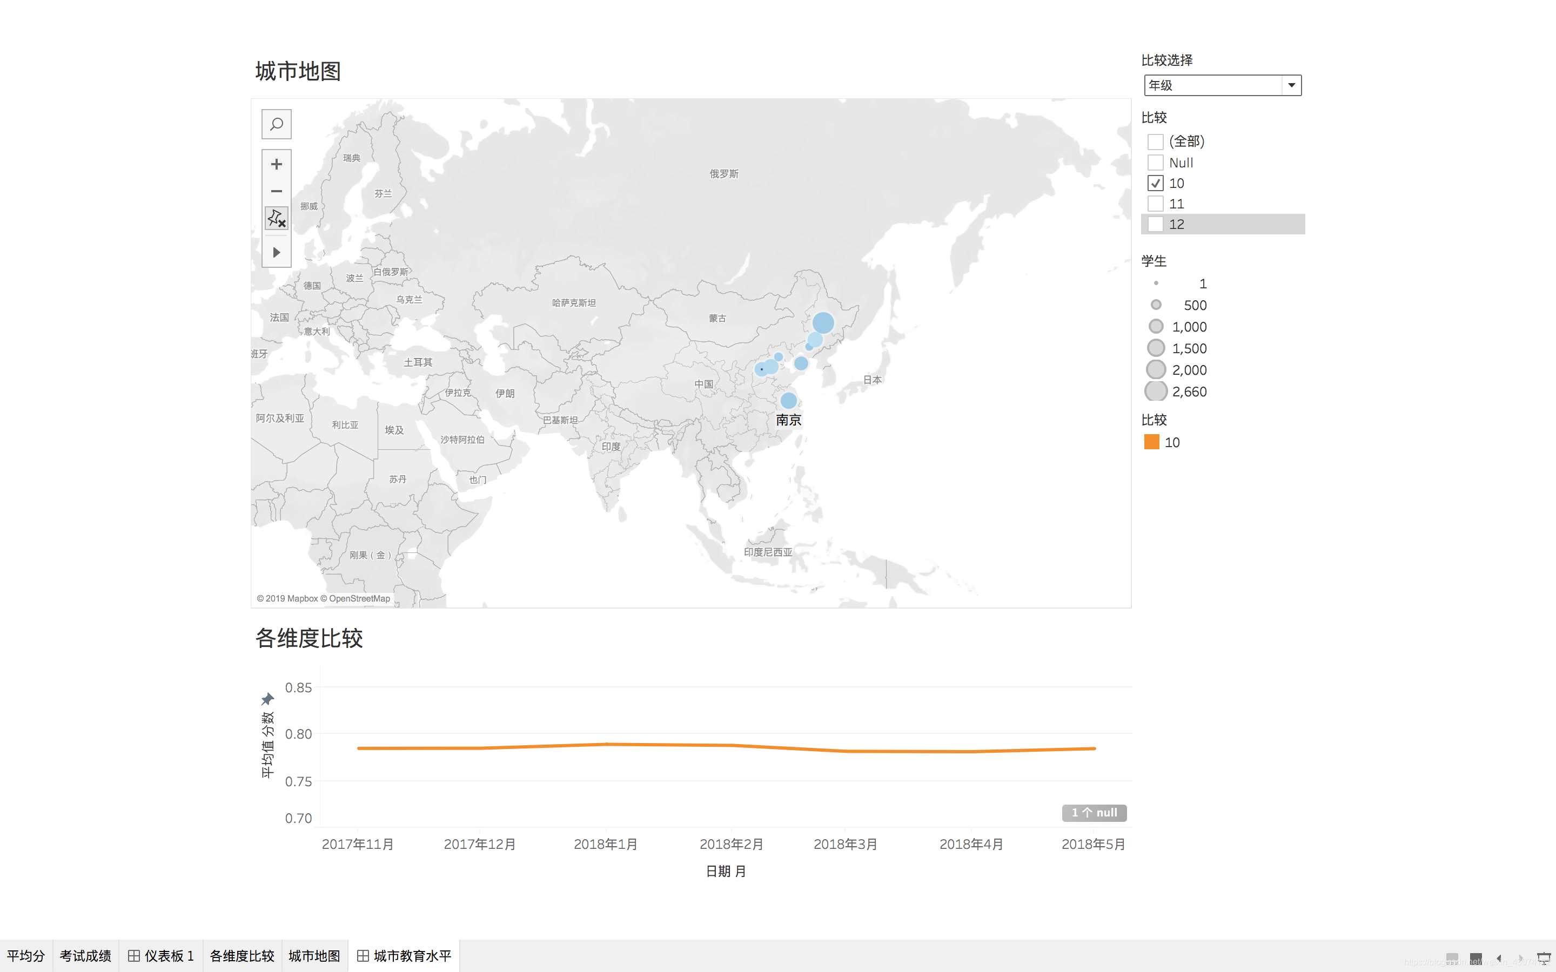Switch to the 考试成绩 tab
Image resolution: width=1556 pixels, height=972 pixels.
coord(85,956)
